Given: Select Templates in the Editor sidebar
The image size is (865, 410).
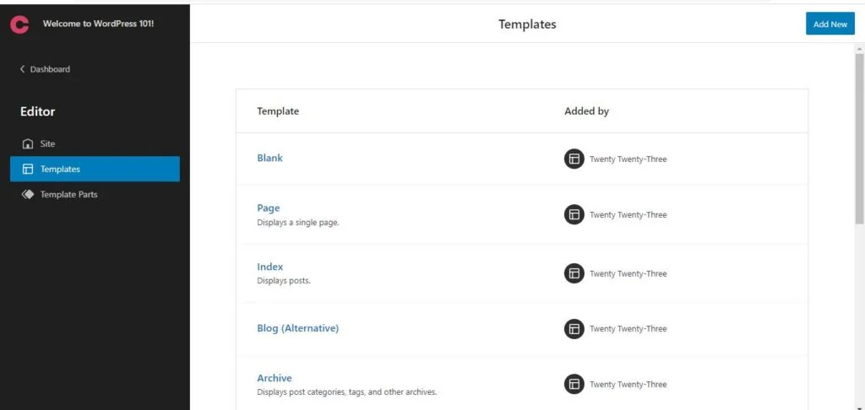Looking at the screenshot, I should pyautogui.click(x=60, y=169).
